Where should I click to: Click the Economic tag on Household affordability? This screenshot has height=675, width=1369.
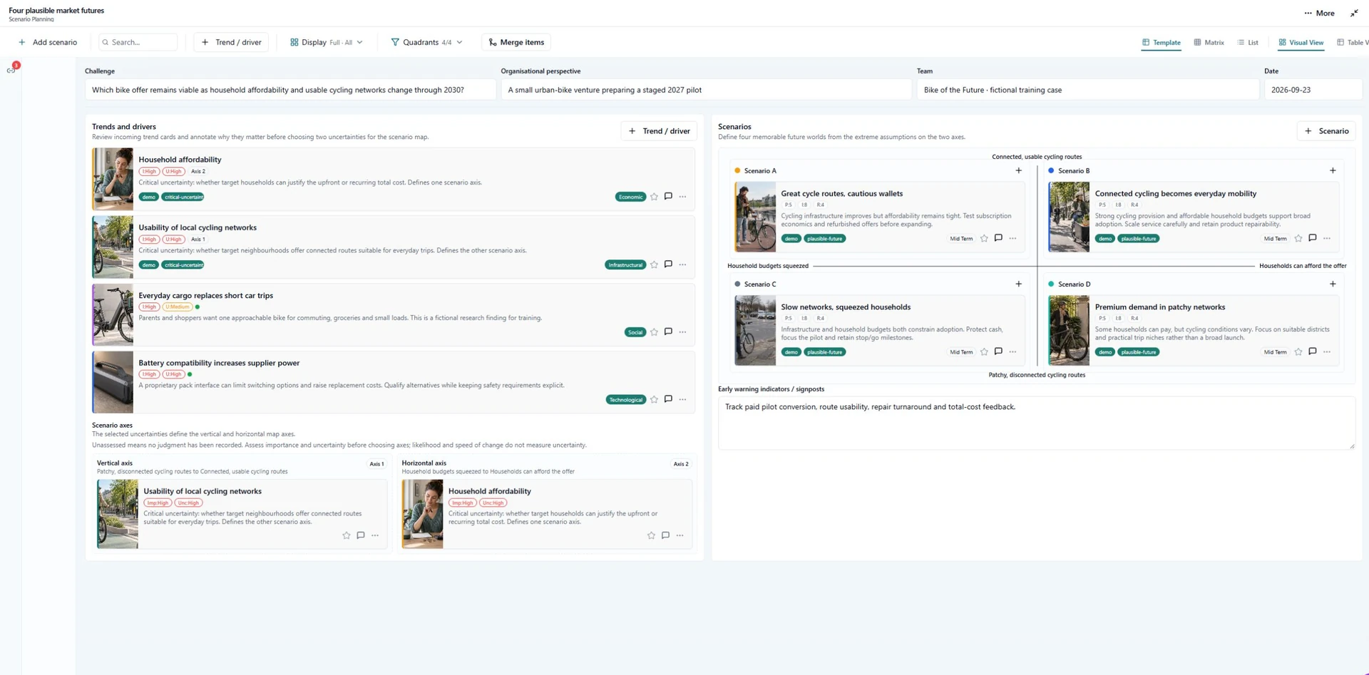coord(630,197)
